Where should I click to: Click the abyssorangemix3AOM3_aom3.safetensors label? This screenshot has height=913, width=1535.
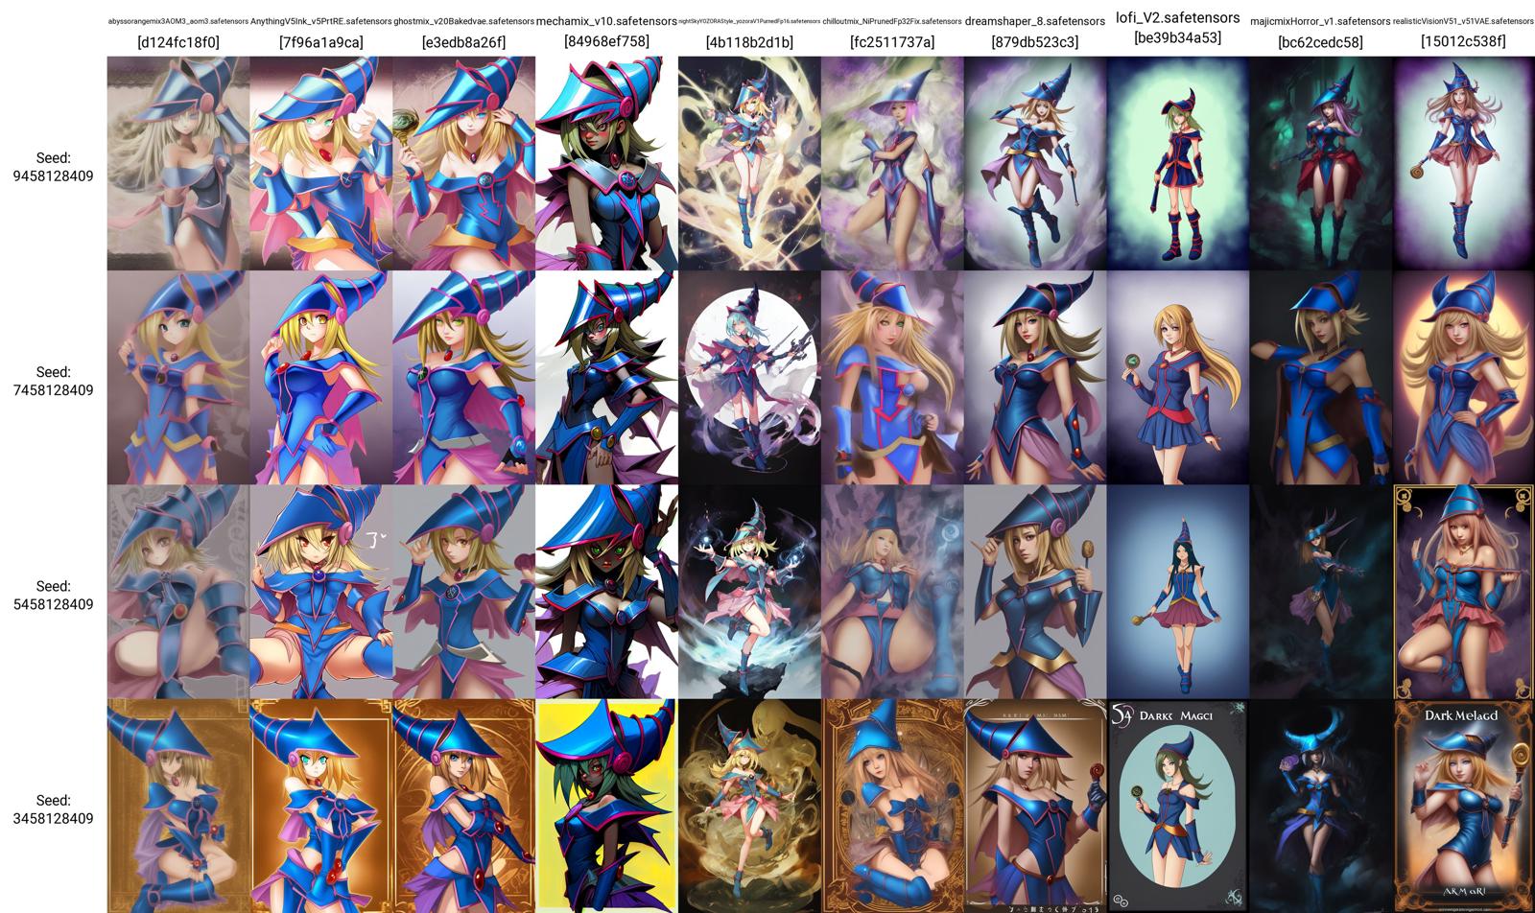pyautogui.click(x=178, y=21)
